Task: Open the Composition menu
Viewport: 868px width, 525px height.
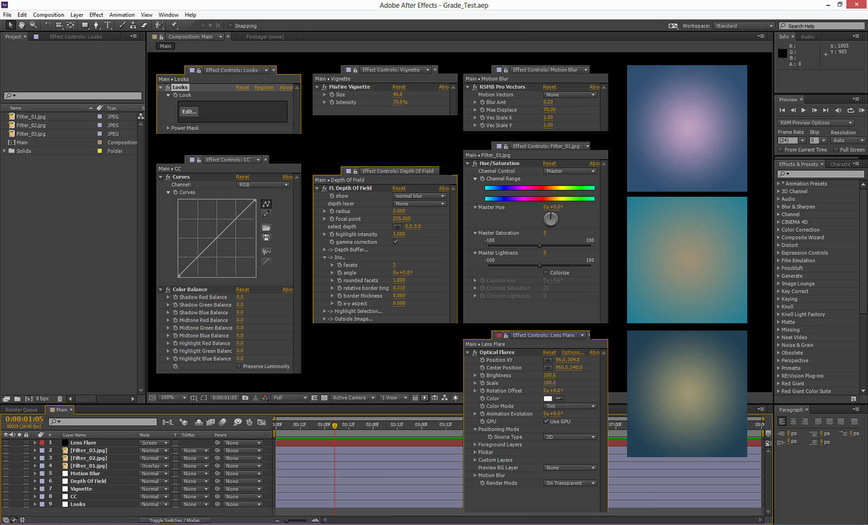Action: pos(48,15)
